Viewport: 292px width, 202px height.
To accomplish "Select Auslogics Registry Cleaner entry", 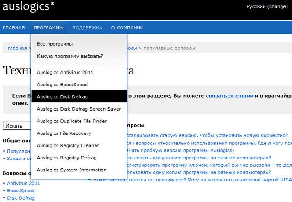I will [x=68, y=146].
